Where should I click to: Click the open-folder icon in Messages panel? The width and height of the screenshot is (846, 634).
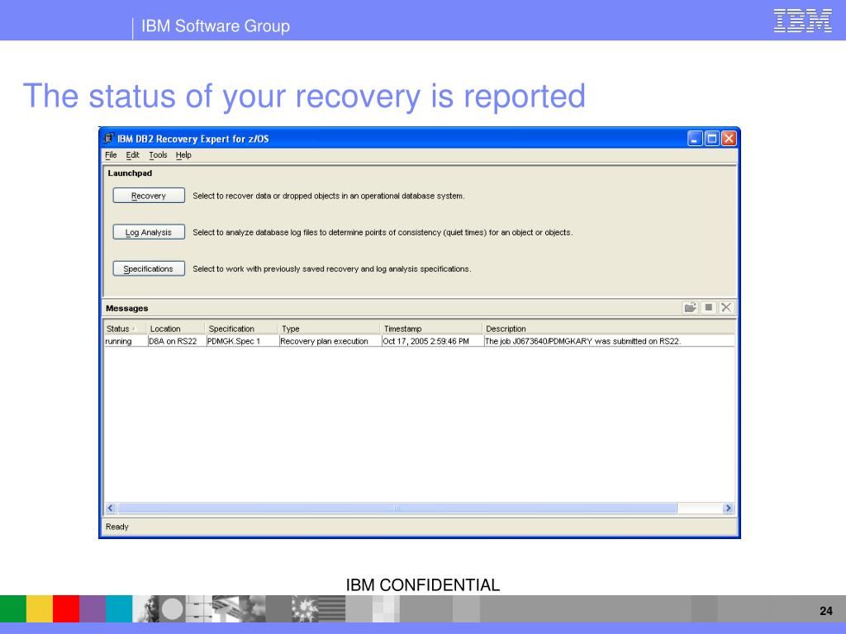click(x=690, y=307)
